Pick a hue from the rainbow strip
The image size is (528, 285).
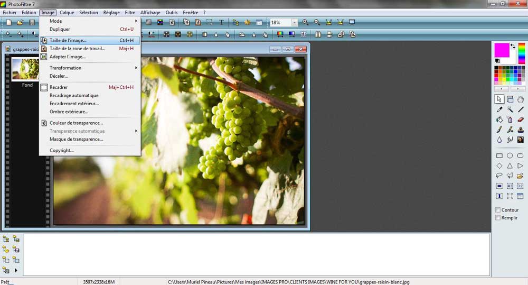pyautogui.click(x=522, y=53)
